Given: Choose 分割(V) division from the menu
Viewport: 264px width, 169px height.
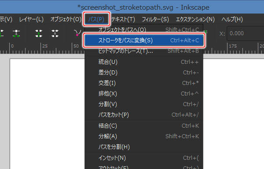Looking at the screenshot, I should point(144,104).
